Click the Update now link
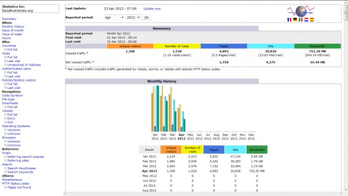The image size is (348, 196). pyautogui.click(x=152, y=8)
